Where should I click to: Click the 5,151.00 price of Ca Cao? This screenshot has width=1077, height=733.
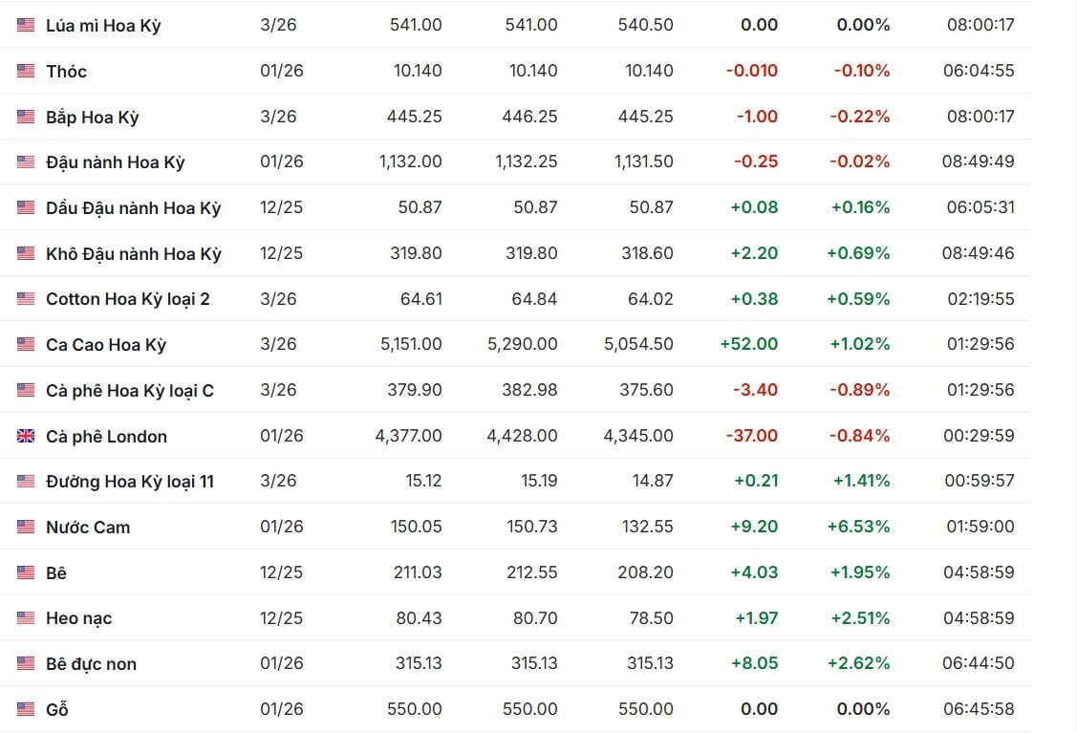(411, 344)
